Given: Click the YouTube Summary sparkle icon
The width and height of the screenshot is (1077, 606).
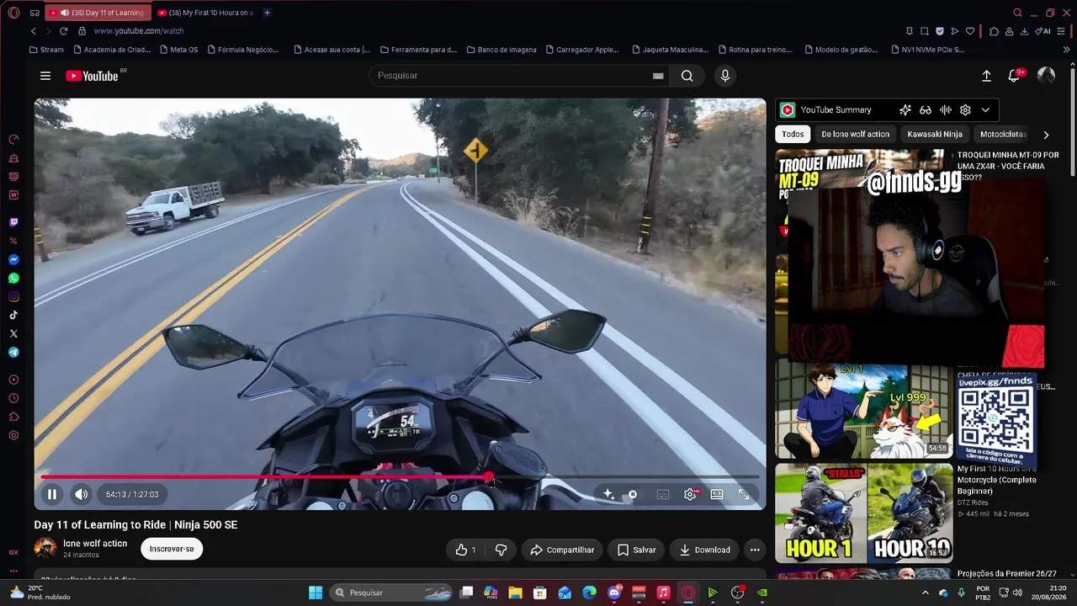Looking at the screenshot, I should tap(905, 109).
